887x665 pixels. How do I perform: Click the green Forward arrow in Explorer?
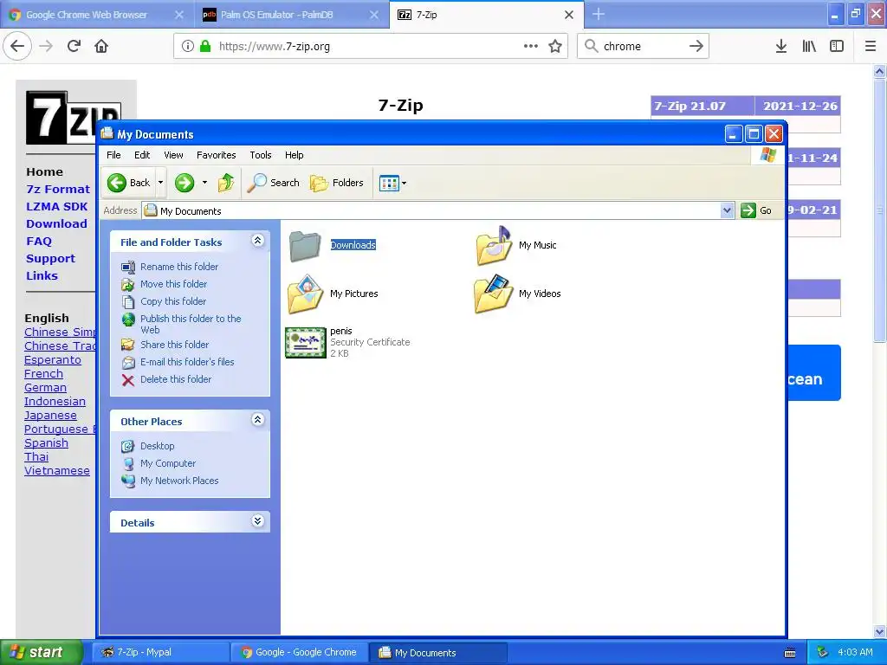point(184,183)
